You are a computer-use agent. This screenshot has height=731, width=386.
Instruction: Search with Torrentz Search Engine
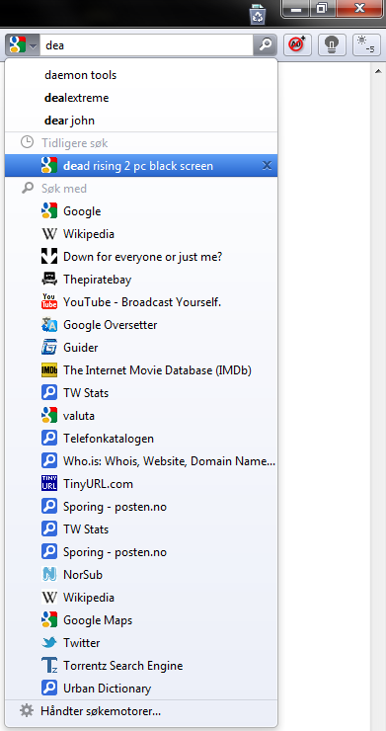pos(141,666)
